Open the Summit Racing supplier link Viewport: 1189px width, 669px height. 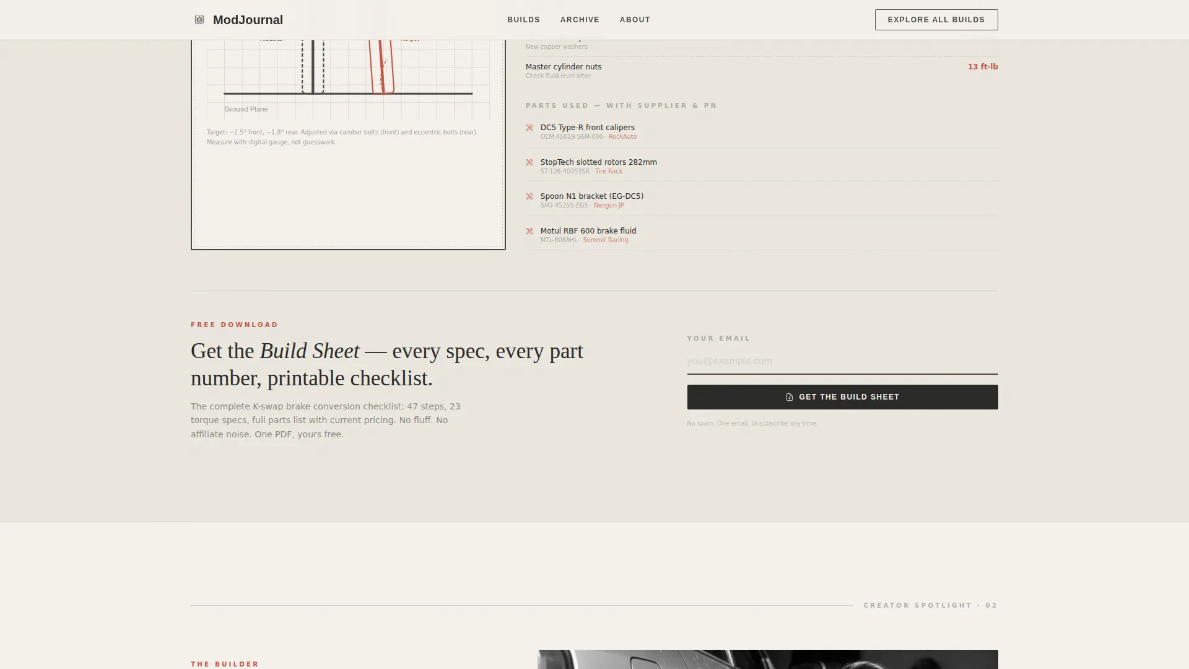605,240
